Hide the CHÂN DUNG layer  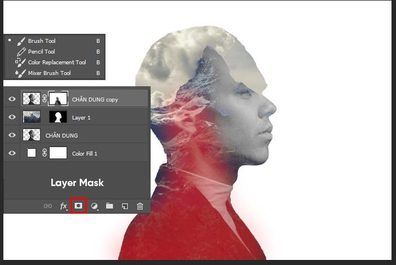pyautogui.click(x=12, y=135)
